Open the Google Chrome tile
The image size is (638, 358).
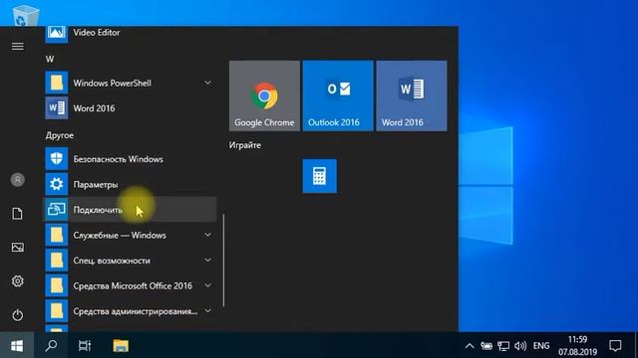pos(264,95)
